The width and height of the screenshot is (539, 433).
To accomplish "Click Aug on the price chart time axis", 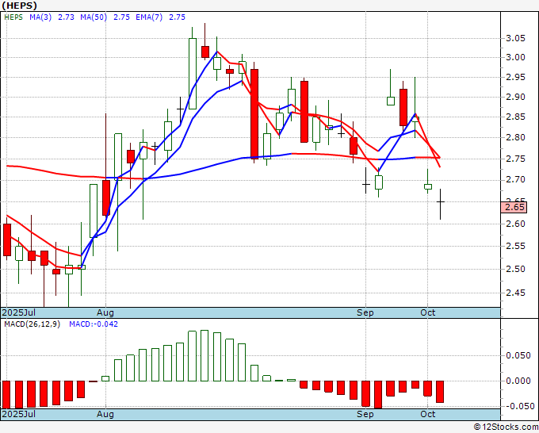I will (105, 312).
